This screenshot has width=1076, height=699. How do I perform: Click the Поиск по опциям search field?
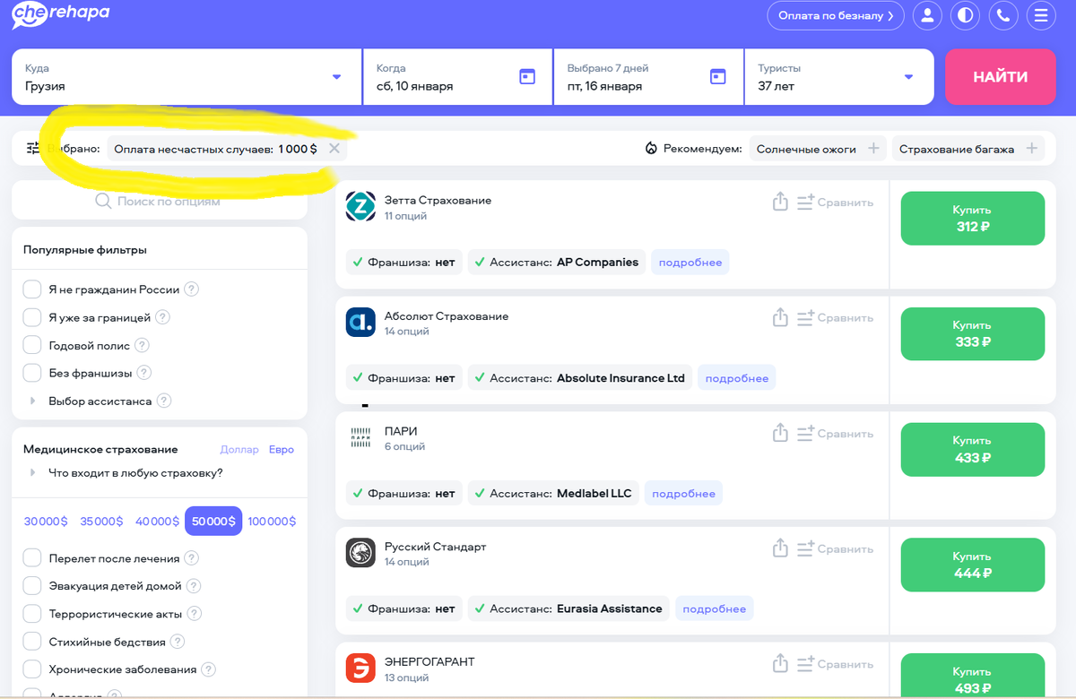[x=160, y=202]
